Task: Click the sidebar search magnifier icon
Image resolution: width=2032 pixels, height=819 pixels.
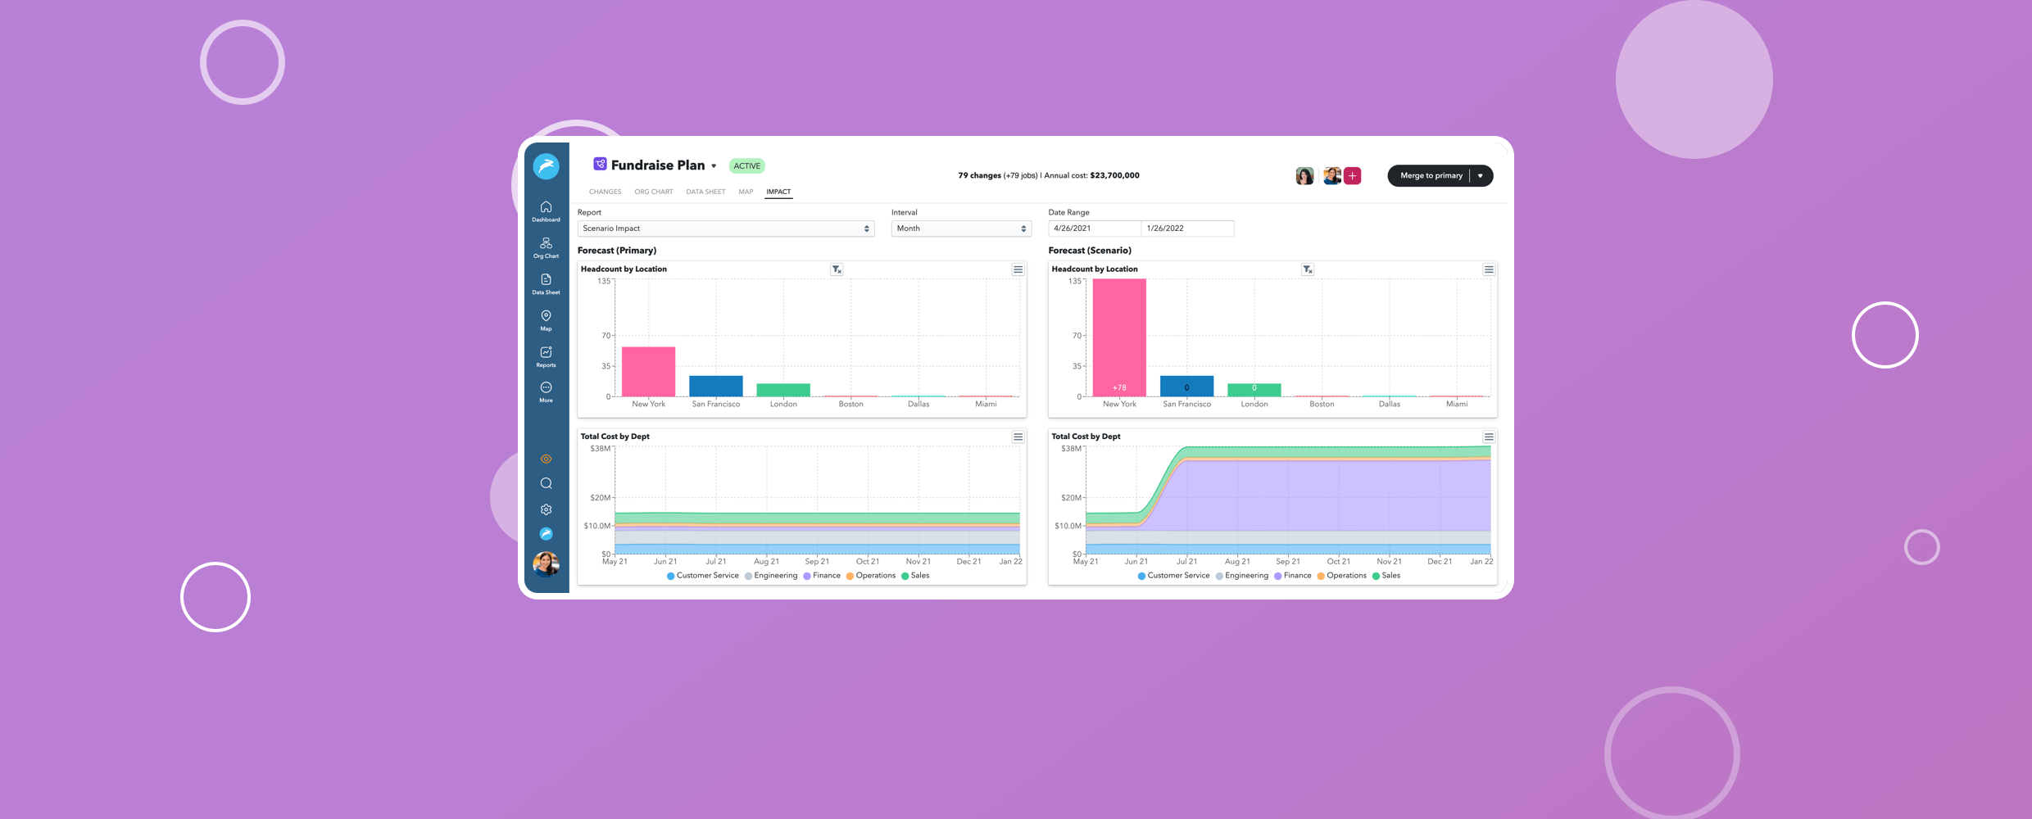Action: coord(546,483)
